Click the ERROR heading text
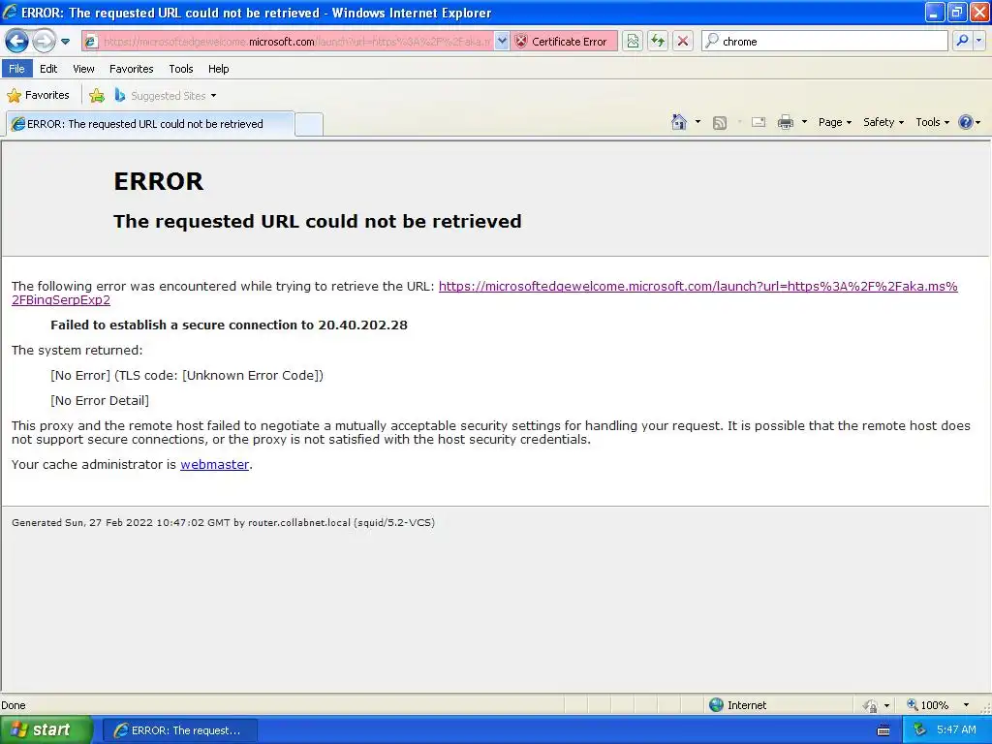This screenshot has height=744, width=992. 158,181
